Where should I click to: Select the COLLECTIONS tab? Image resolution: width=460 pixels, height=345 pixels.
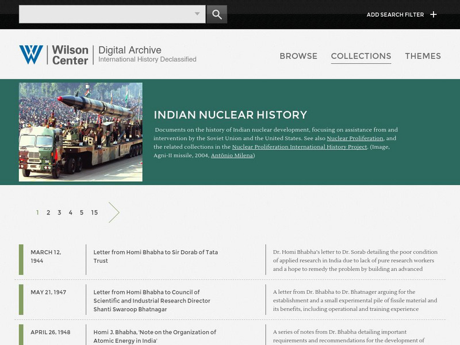(360, 56)
